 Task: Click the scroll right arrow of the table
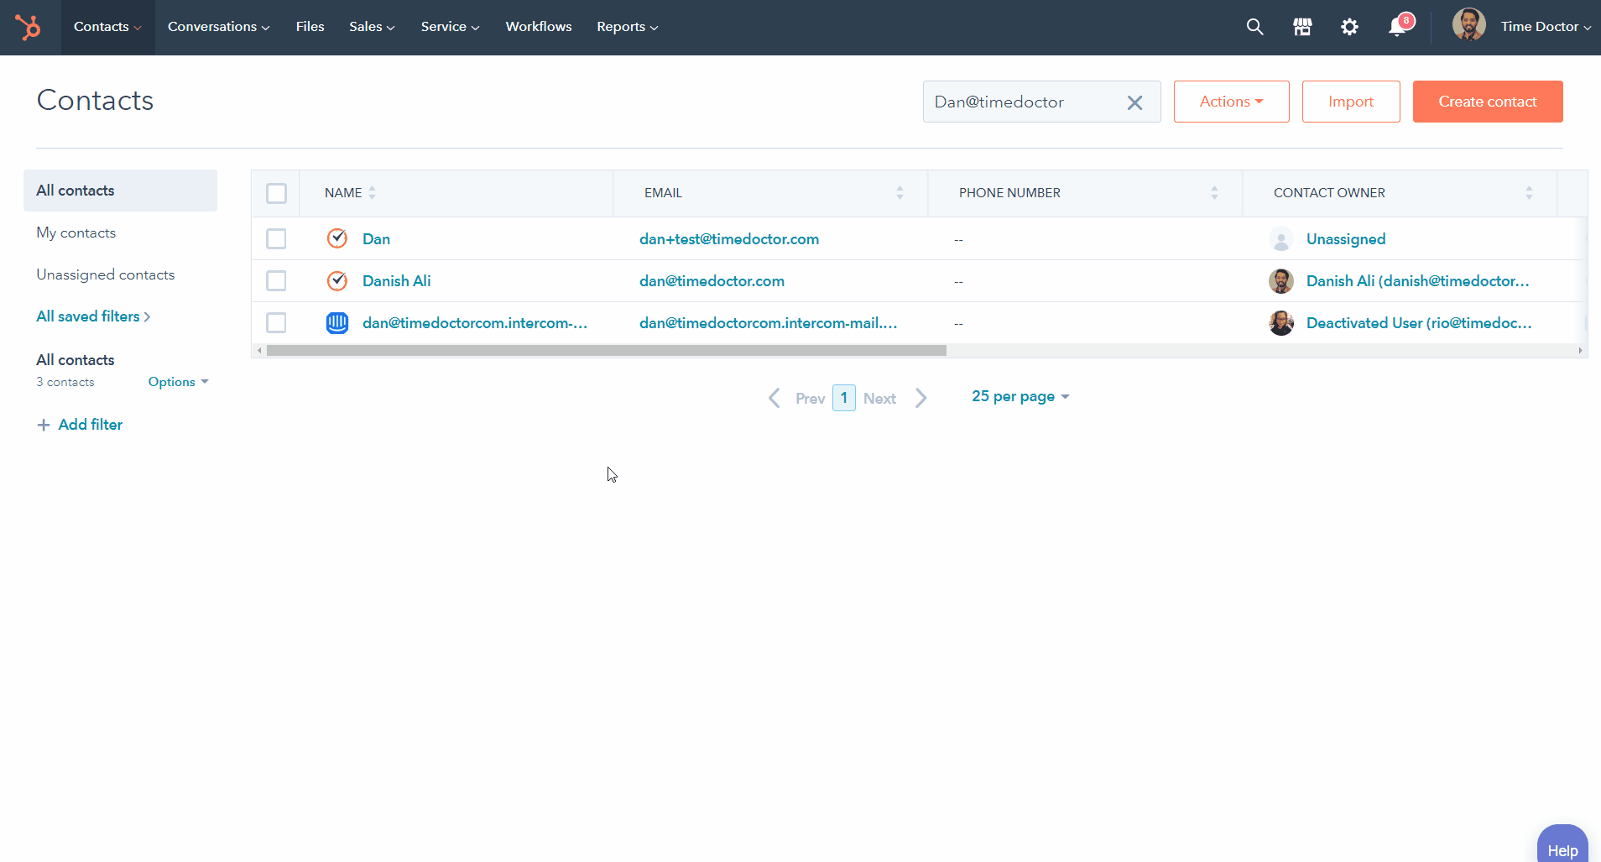click(x=1580, y=351)
